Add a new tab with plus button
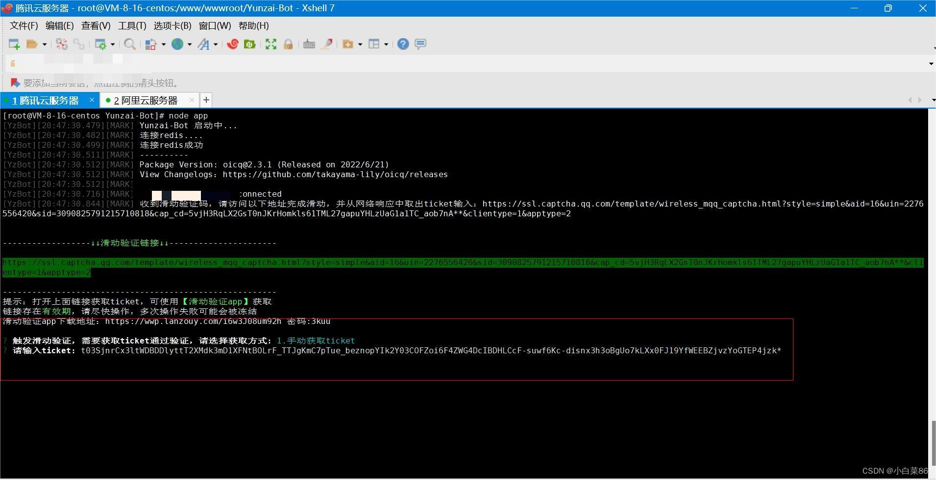936x480 pixels. point(206,100)
